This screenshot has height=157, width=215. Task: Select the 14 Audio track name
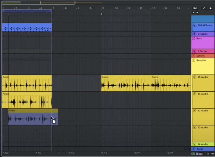tap(203, 144)
